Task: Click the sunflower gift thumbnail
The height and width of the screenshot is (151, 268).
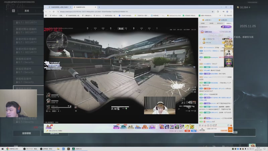Action: pos(192,127)
